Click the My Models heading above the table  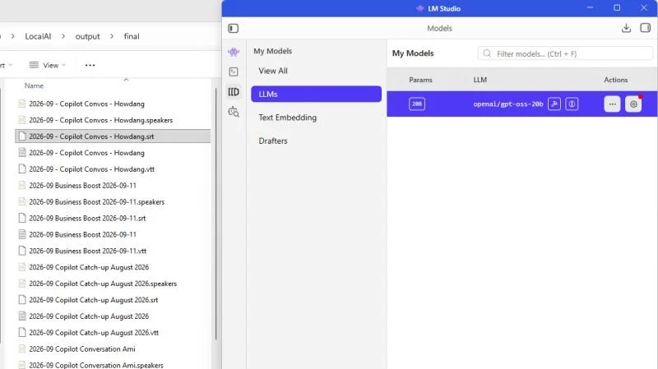click(413, 53)
